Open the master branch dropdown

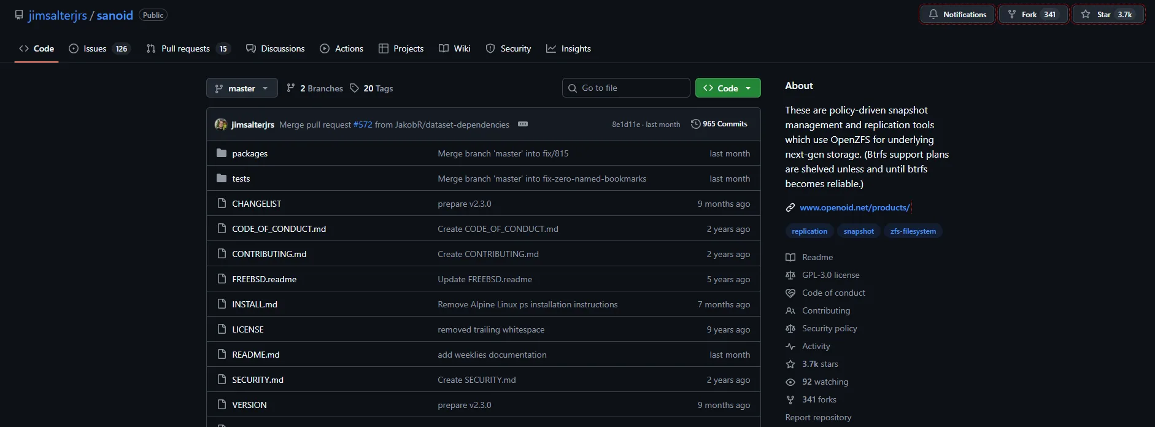(x=242, y=88)
